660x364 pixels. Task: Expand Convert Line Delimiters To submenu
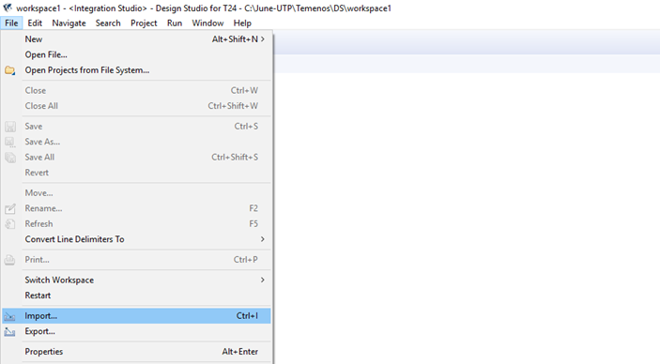coord(263,239)
